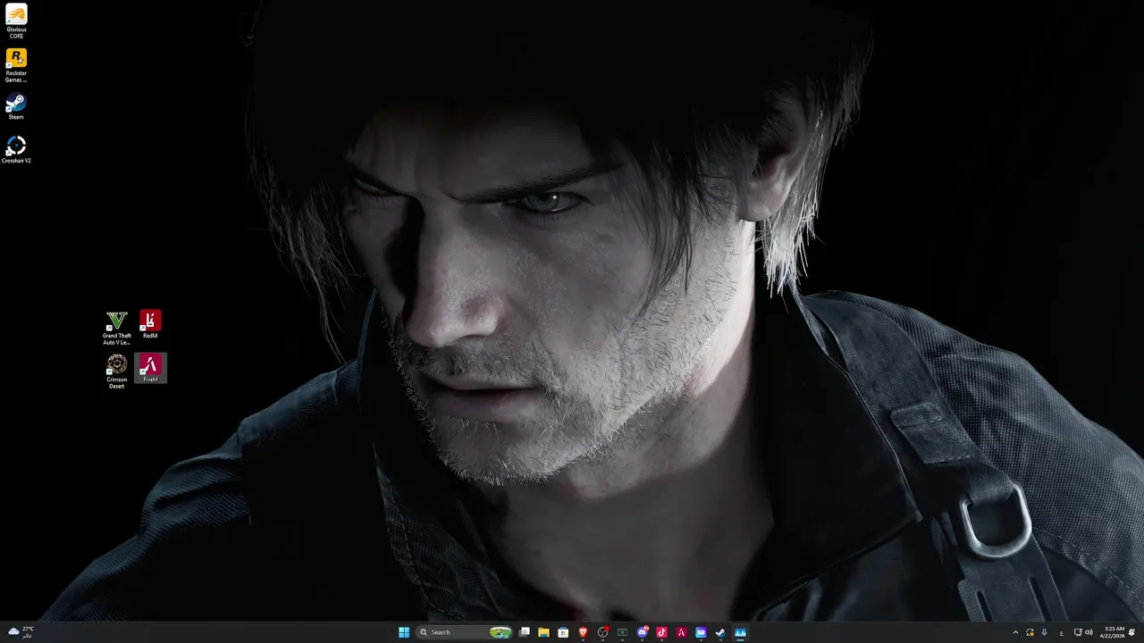
Task: Open Task View from the taskbar
Action: tap(525, 632)
